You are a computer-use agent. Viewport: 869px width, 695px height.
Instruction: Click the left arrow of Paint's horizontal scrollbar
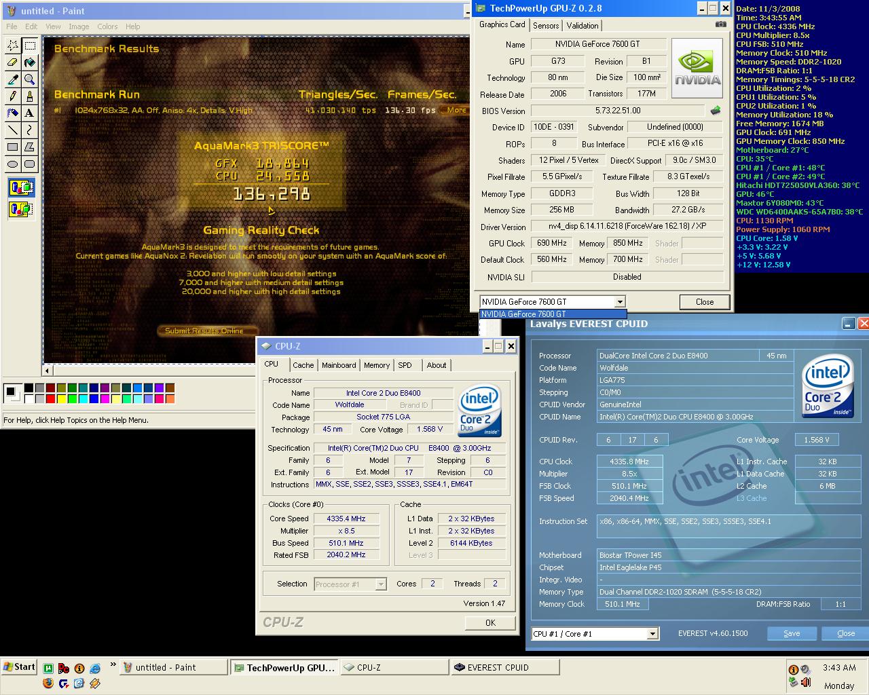[47, 371]
